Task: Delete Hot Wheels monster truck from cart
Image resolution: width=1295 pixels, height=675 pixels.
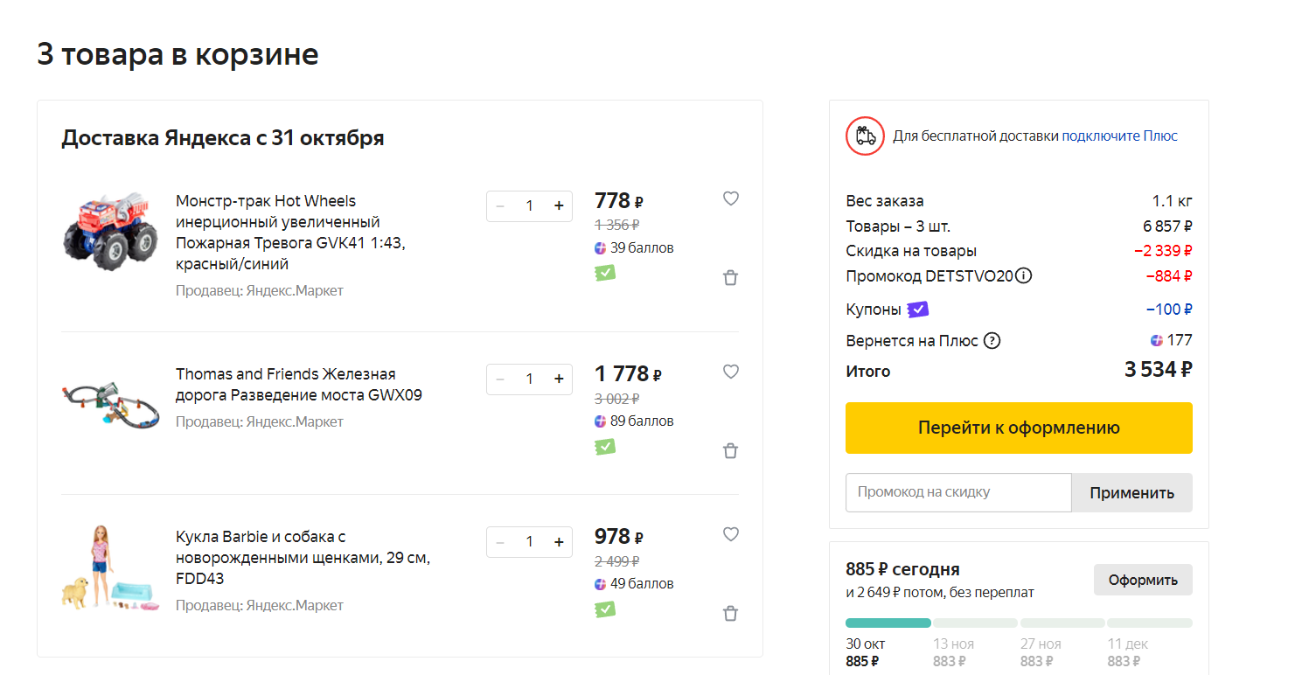Action: point(731,278)
